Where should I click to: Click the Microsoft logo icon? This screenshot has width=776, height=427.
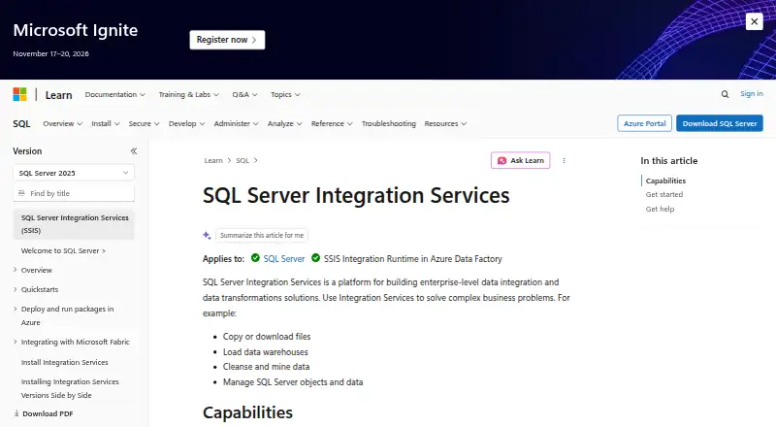[19, 94]
